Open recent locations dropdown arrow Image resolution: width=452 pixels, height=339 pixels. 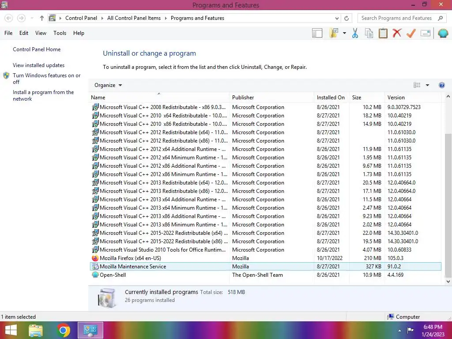(x=32, y=18)
